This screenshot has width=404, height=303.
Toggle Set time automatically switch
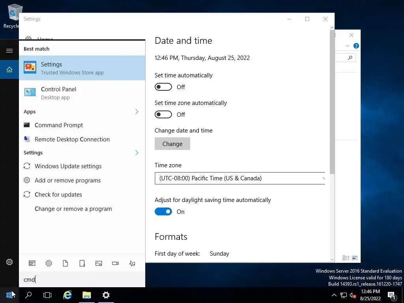pos(163,87)
